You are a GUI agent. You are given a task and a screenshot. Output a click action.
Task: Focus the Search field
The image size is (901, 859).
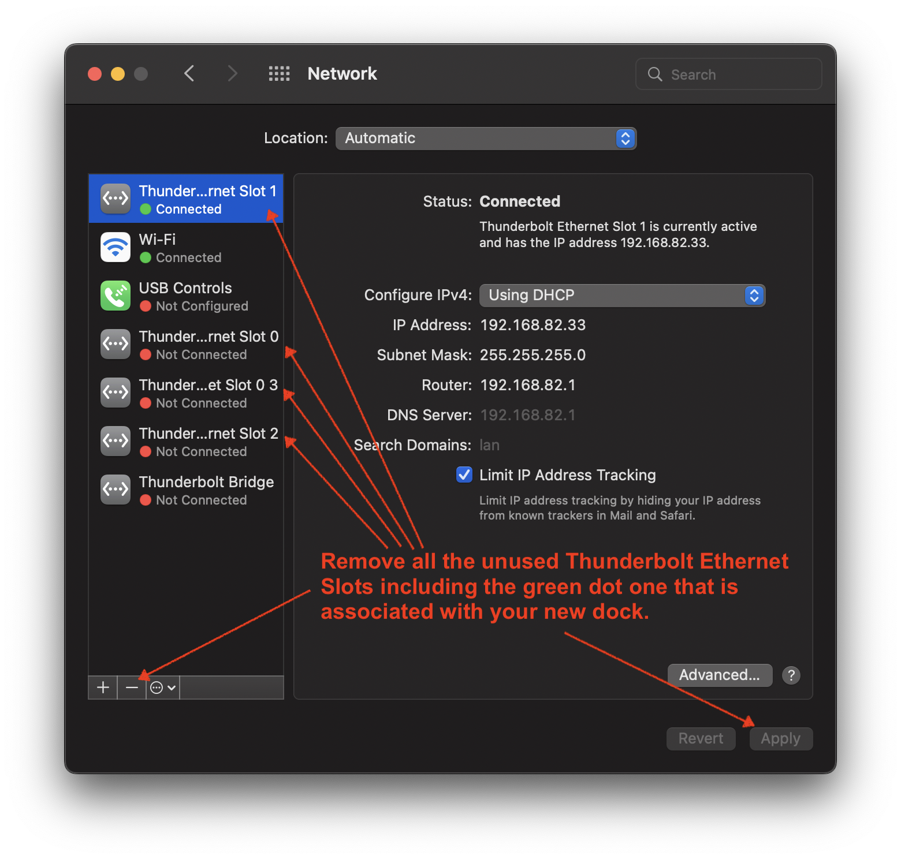[x=729, y=74]
